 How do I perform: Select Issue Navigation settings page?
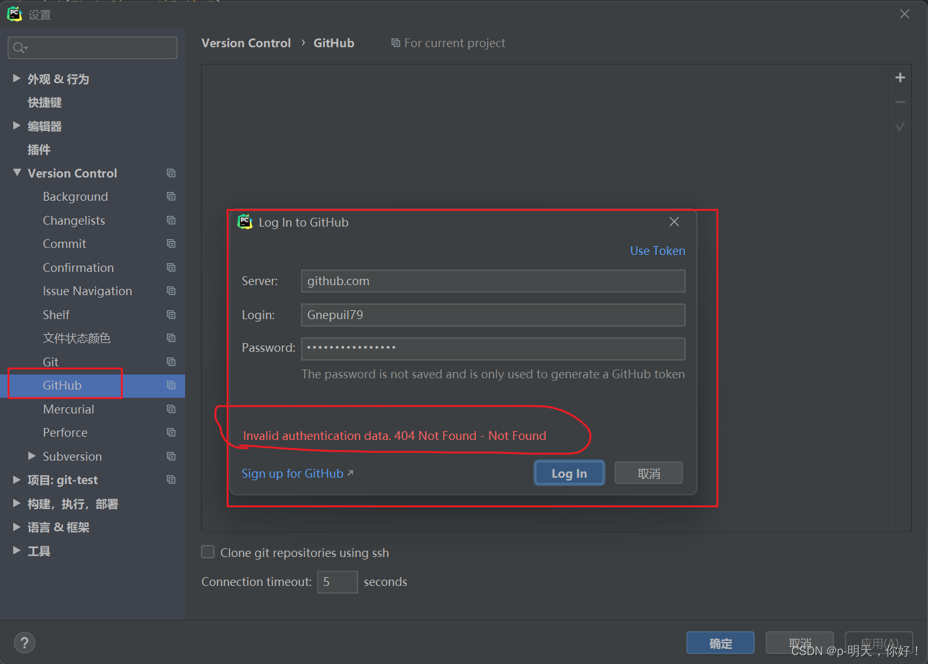(x=87, y=291)
